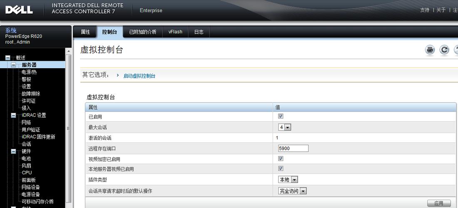
Task: Open the 关于 link in header
Action: [x=441, y=10]
